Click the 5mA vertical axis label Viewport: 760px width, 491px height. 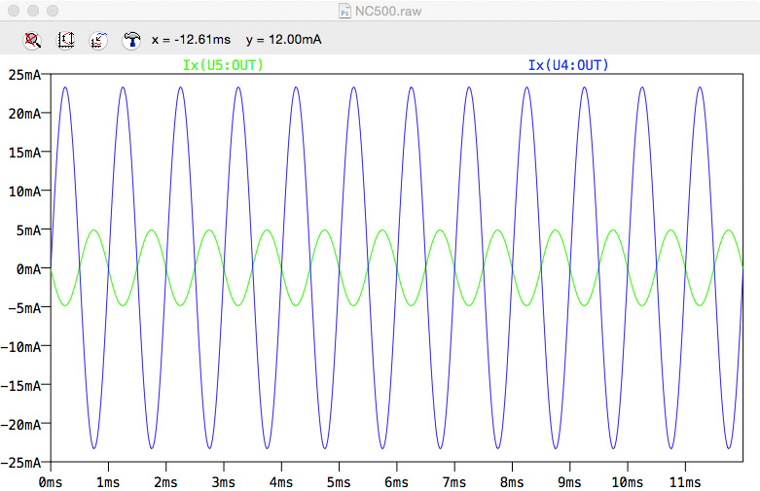28,230
